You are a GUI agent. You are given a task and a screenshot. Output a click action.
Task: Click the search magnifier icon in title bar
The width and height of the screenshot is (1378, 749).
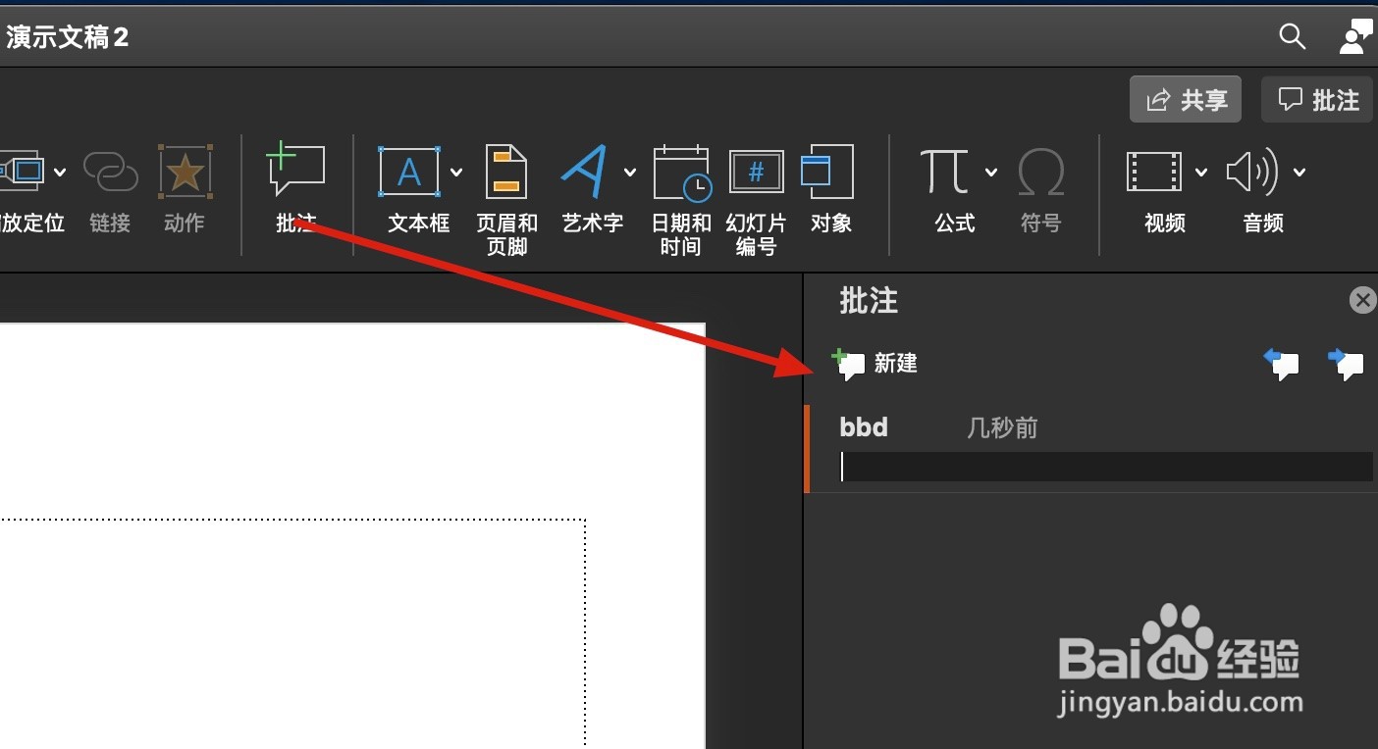tap(1293, 37)
